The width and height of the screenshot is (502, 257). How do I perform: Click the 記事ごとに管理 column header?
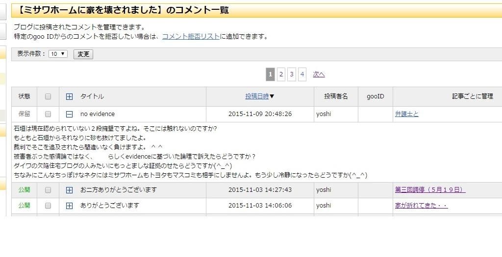473,96
